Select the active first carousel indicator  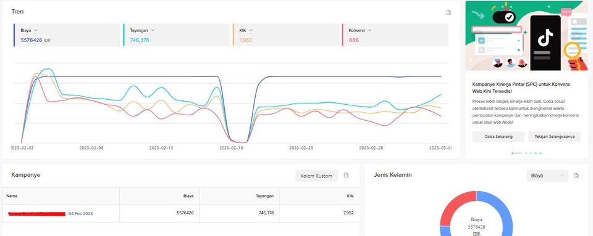[516, 153]
